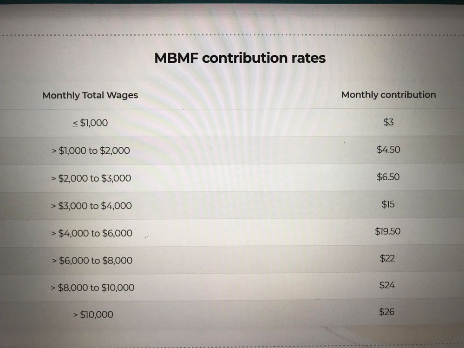Image resolution: width=464 pixels, height=348 pixels.
Task: Select the Monthly Total Wages column header
Action: [x=90, y=95]
